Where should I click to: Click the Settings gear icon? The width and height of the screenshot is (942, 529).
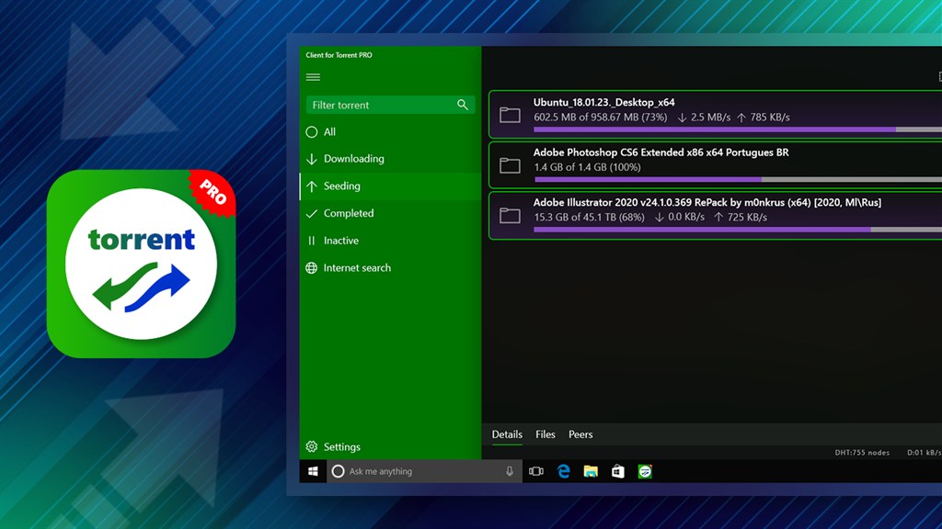coord(311,447)
